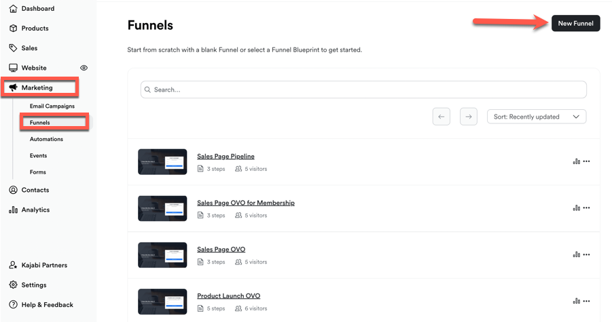Click the Products box icon

[13, 28]
